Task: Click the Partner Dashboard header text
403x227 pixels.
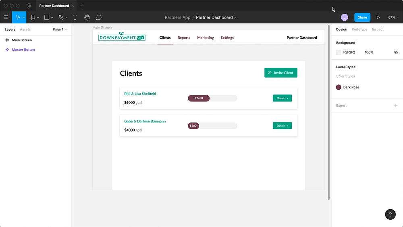Action: pos(302,38)
